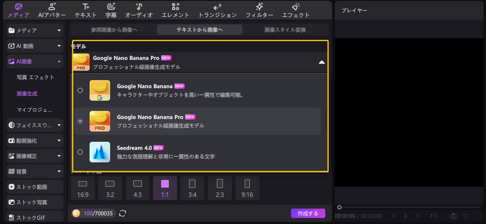Expand the フェイススワ… sidebar section arrow

coord(59,125)
